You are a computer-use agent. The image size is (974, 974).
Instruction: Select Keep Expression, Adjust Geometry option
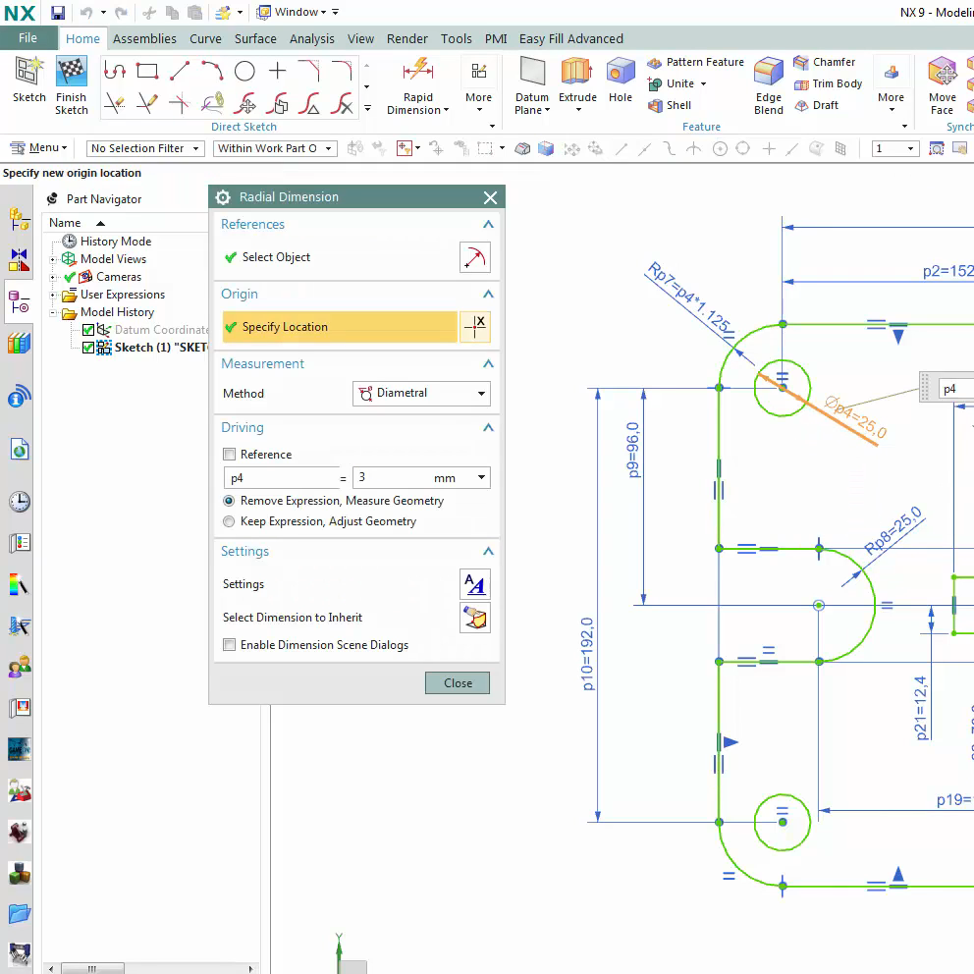pyautogui.click(x=229, y=521)
